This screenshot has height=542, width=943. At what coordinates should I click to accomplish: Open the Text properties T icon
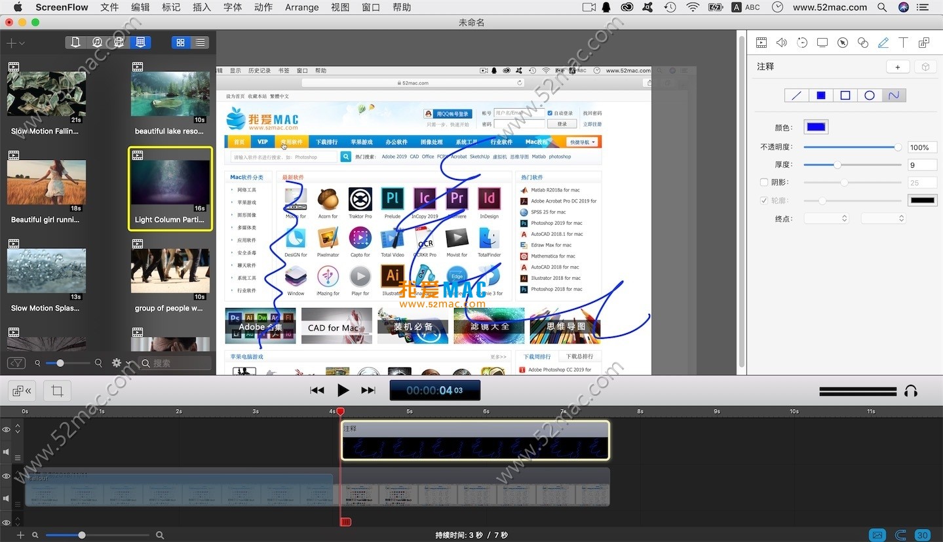click(903, 43)
